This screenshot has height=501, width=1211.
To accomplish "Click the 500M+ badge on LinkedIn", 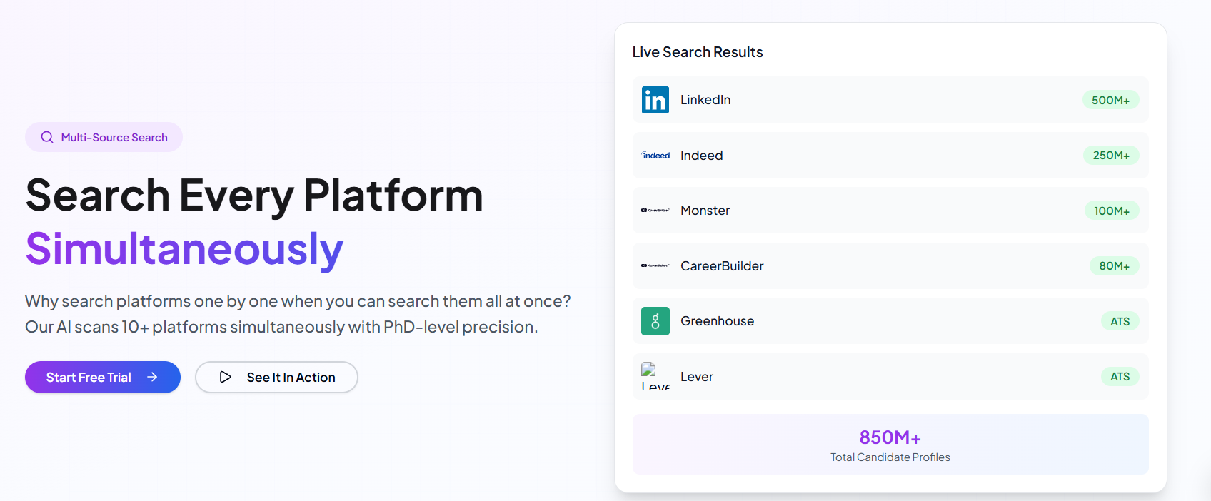I will click(1110, 100).
